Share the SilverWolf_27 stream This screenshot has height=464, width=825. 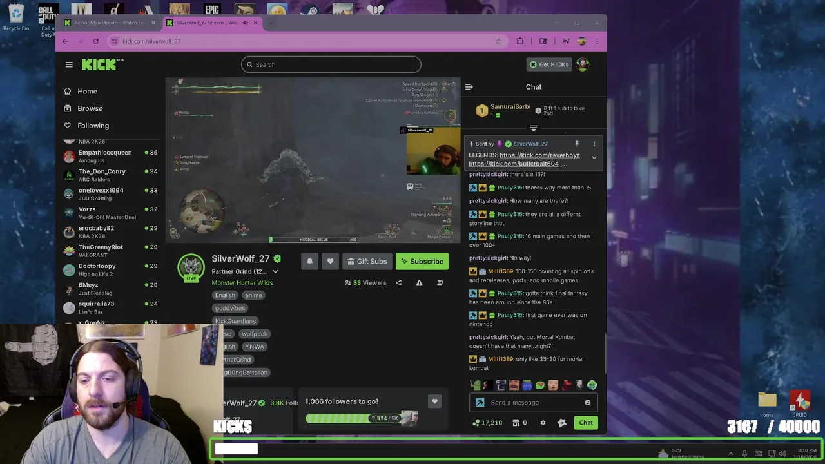pyautogui.click(x=398, y=283)
